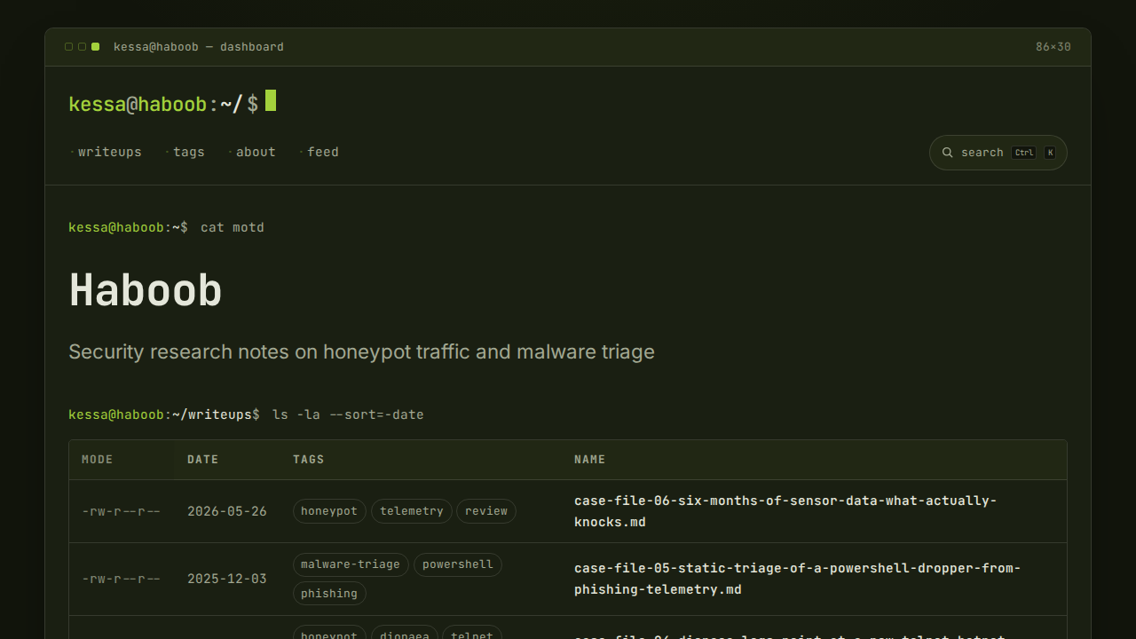Click the 'ls -la --sort=-date' command text
Viewport: 1136px width, 639px height.
pyautogui.click(x=348, y=414)
